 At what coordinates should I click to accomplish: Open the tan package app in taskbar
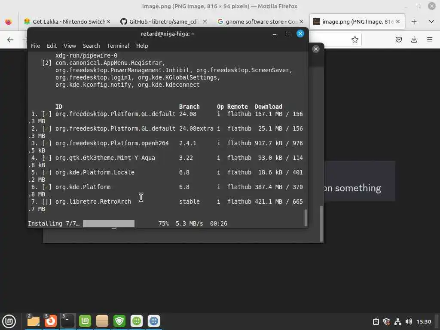click(x=102, y=321)
